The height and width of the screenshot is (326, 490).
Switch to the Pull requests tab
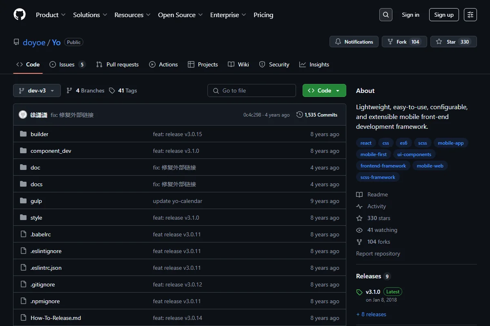coord(117,64)
